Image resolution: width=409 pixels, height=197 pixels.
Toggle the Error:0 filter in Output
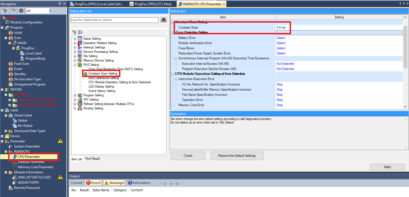(x=93, y=183)
